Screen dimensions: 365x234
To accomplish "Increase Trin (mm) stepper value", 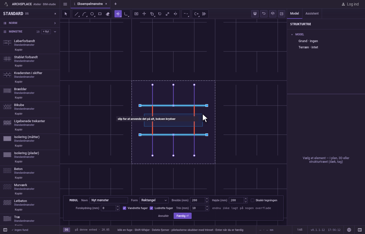I will [207, 207].
